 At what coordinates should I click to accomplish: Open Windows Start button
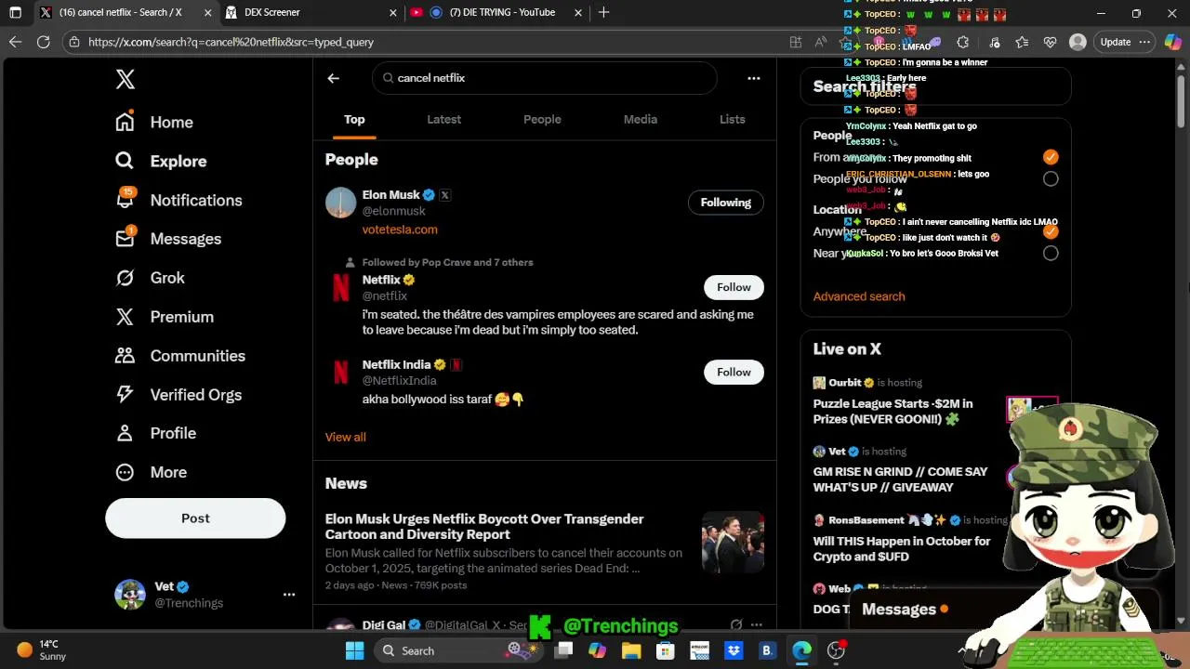click(x=354, y=650)
